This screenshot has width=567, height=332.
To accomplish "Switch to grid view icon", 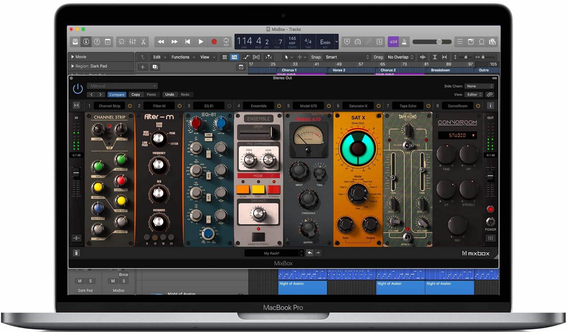I will [224, 57].
